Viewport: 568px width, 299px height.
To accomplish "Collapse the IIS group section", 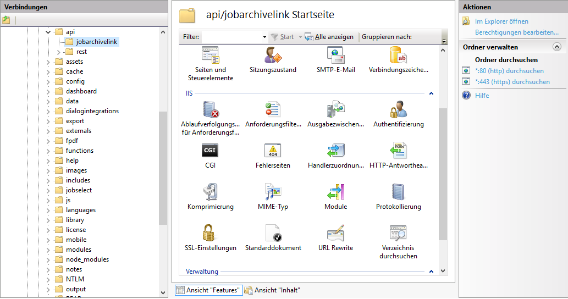I will (431, 93).
